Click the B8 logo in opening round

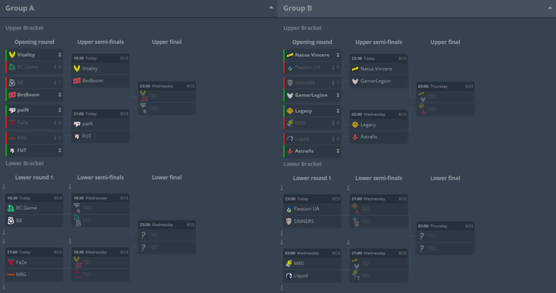[12, 82]
